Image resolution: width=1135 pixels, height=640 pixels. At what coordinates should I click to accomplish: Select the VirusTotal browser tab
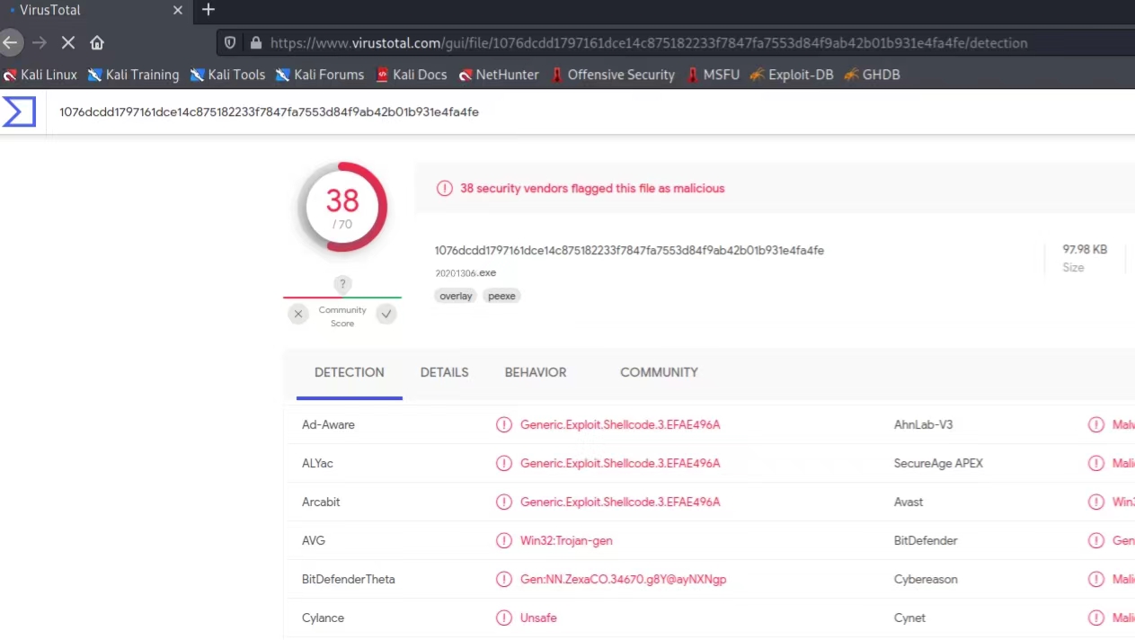[94, 10]
